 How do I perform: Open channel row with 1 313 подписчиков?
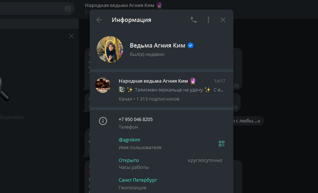162,90
